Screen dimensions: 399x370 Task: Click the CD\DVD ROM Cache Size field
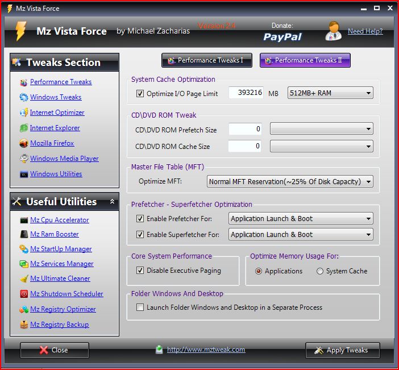click(x=245, y=146)
